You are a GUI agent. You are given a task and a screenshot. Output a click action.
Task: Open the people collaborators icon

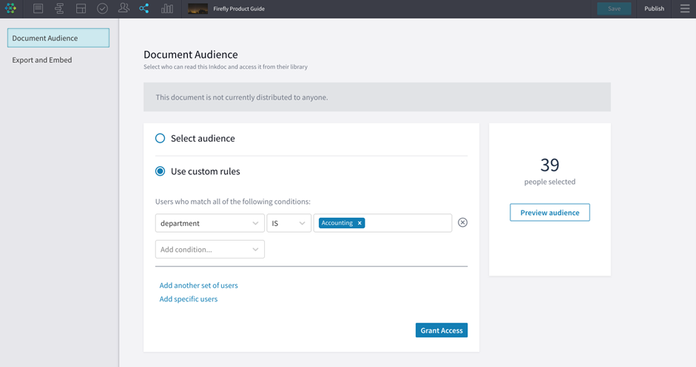(124, 9)
